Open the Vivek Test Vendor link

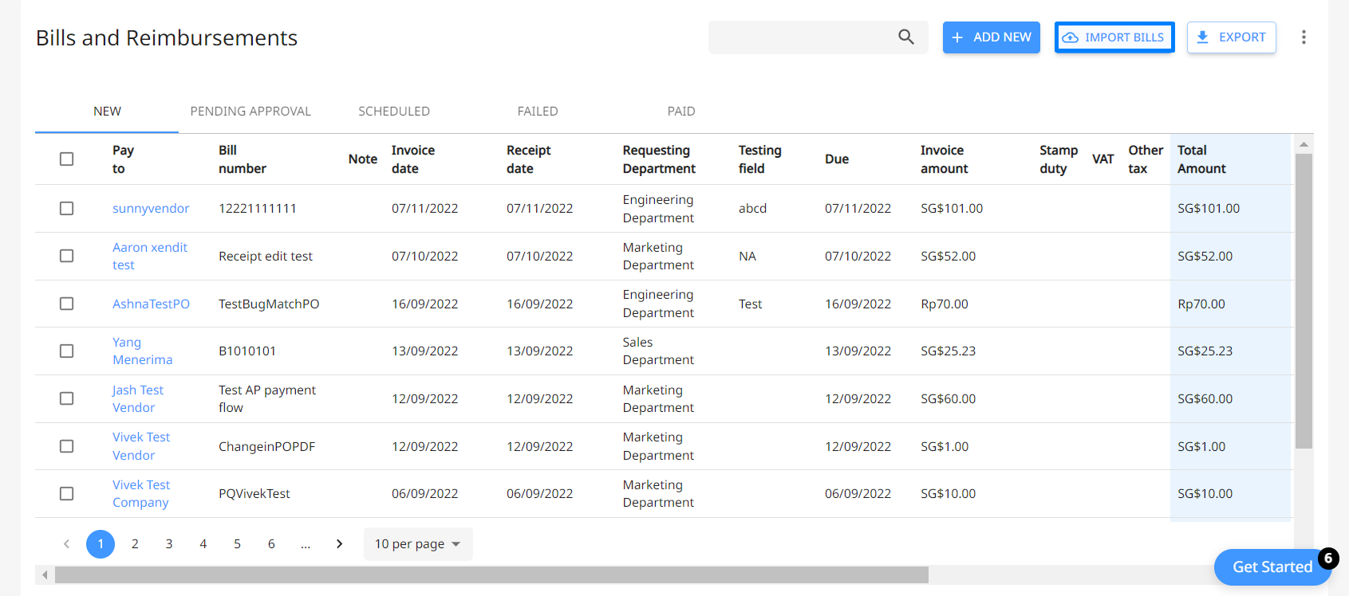pos(141,446)
